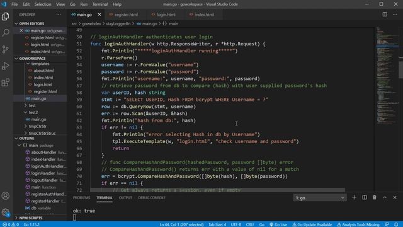Image resolution: width=403 pixels, height=227 pixels.
Task: Open the Explorer view in activity bar
Action: coord(6,16)
